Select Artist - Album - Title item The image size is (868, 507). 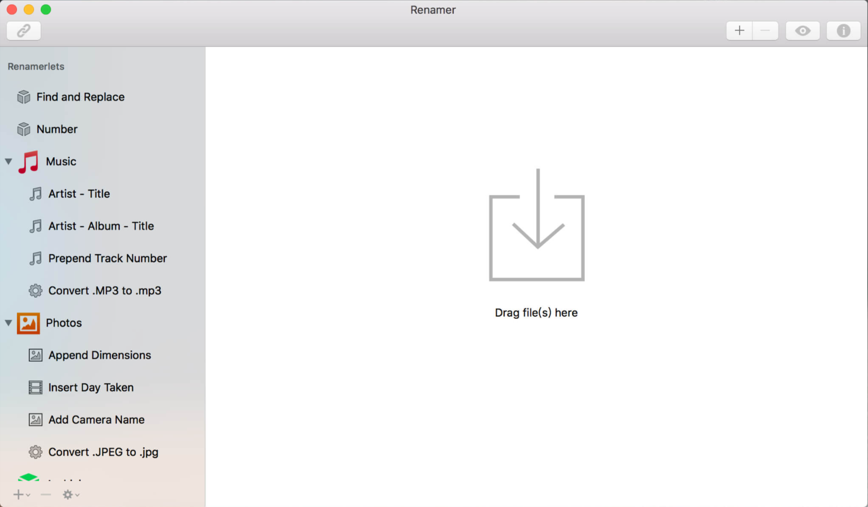click(x=101, y=226)
